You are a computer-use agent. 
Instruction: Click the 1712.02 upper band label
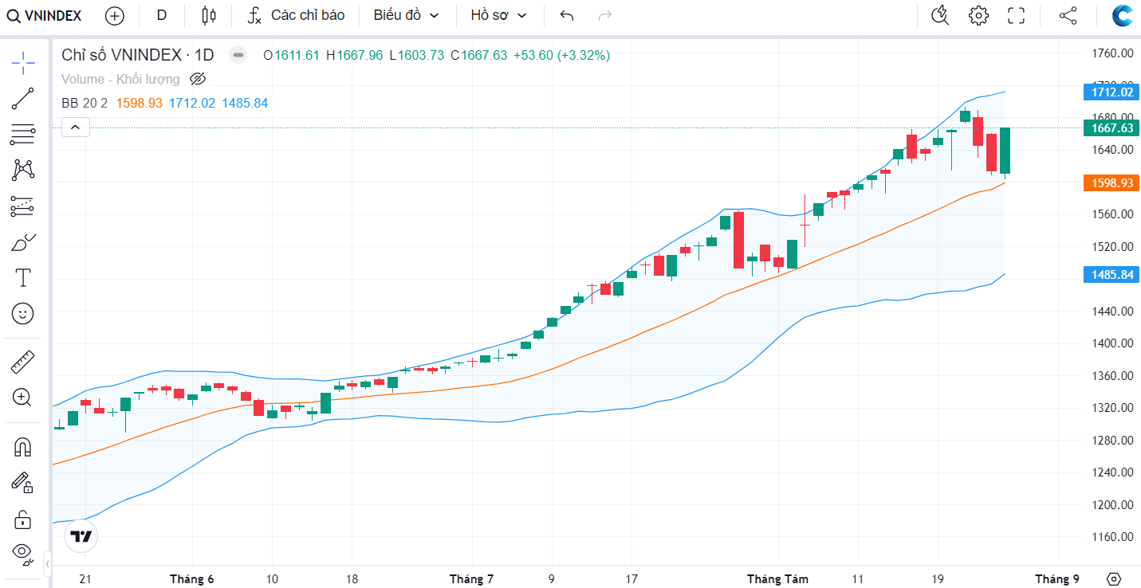click(1111, 92)
